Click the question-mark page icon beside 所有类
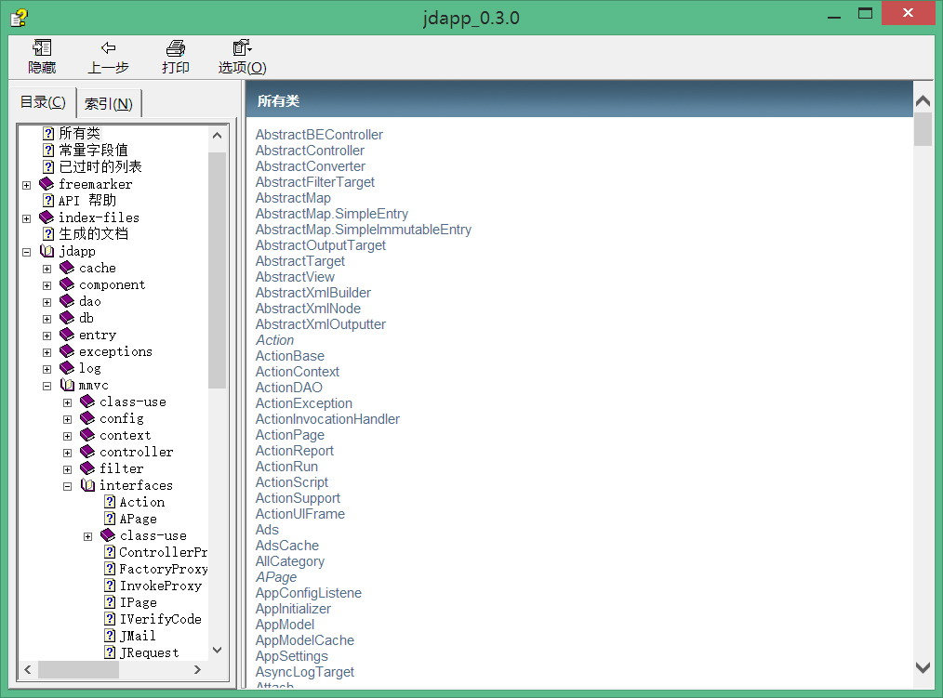The width and height of the screenshot is (943, 698). [48, 134]
